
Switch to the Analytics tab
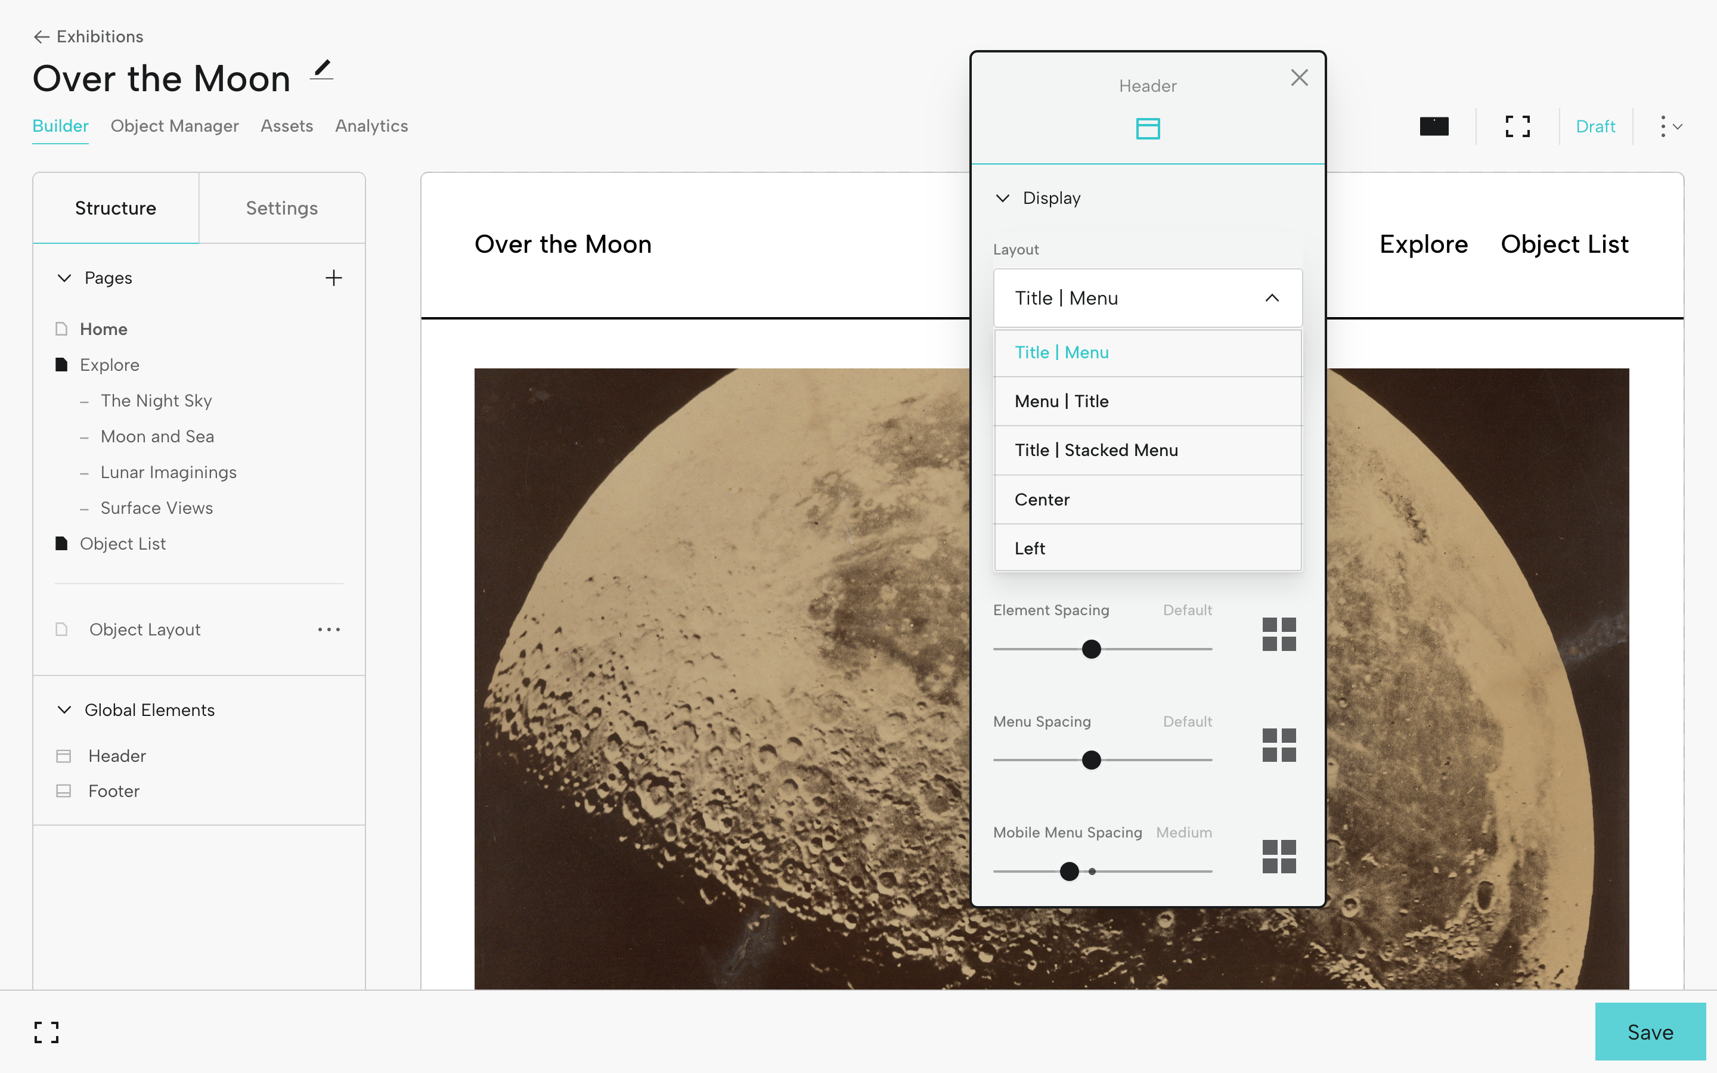(372, 126)
